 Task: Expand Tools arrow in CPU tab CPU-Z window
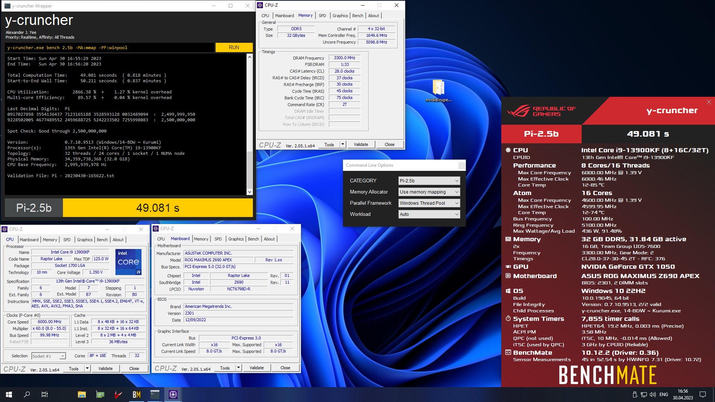(87, 368)
